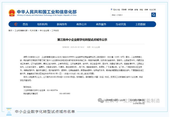The height and width of the screenshot is (117, 170).
Task: Click the 联系电话 label
Action: 28,87
